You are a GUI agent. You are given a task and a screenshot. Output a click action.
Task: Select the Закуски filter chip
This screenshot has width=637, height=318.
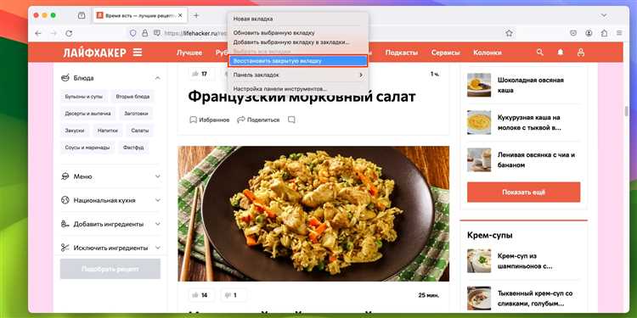(x=75, y=131)
